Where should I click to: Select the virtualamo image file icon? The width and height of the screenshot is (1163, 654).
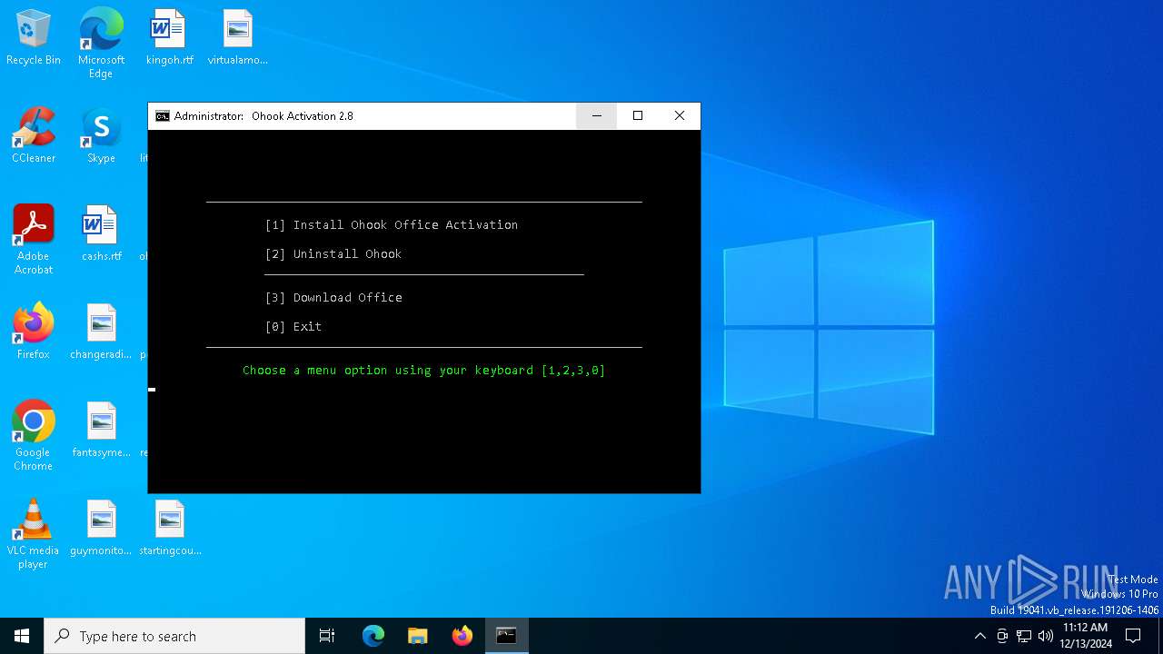tap(237, 37)
